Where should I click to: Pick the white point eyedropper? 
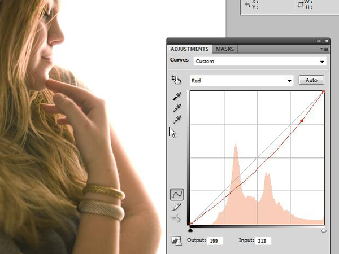tap(177, 119)
